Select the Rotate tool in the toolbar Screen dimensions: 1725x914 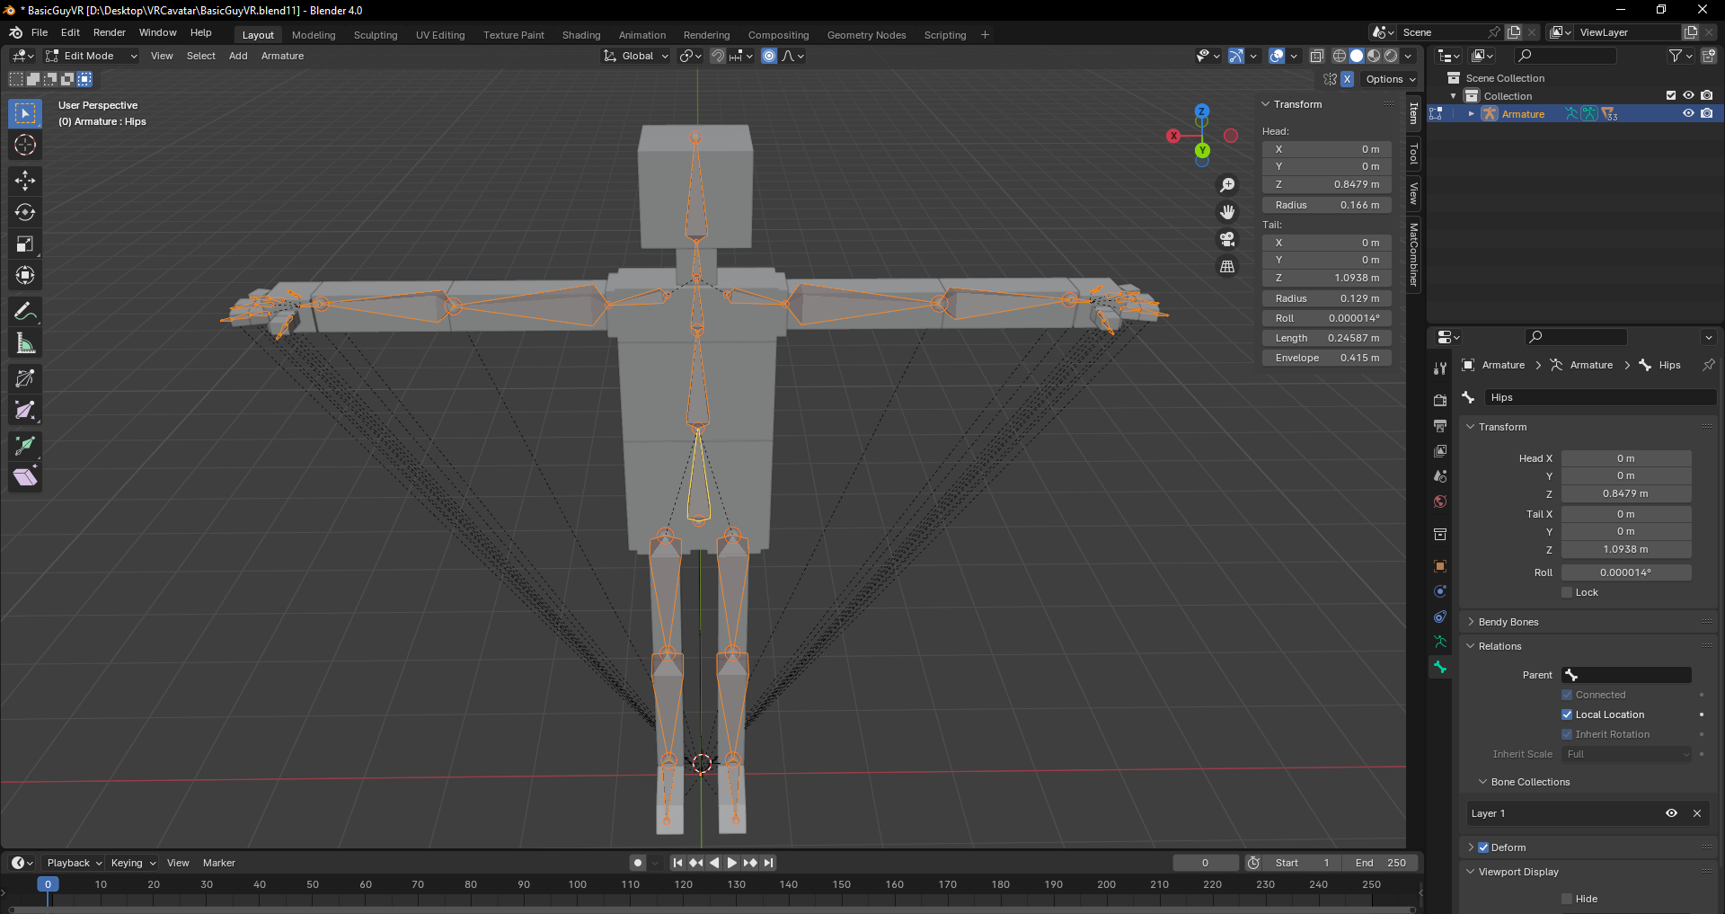pos(25,212)
